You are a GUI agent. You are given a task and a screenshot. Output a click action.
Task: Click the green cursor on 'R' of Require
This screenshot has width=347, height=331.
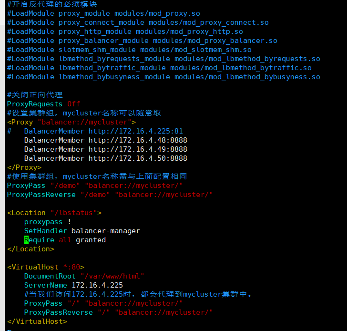pos(26,240)
